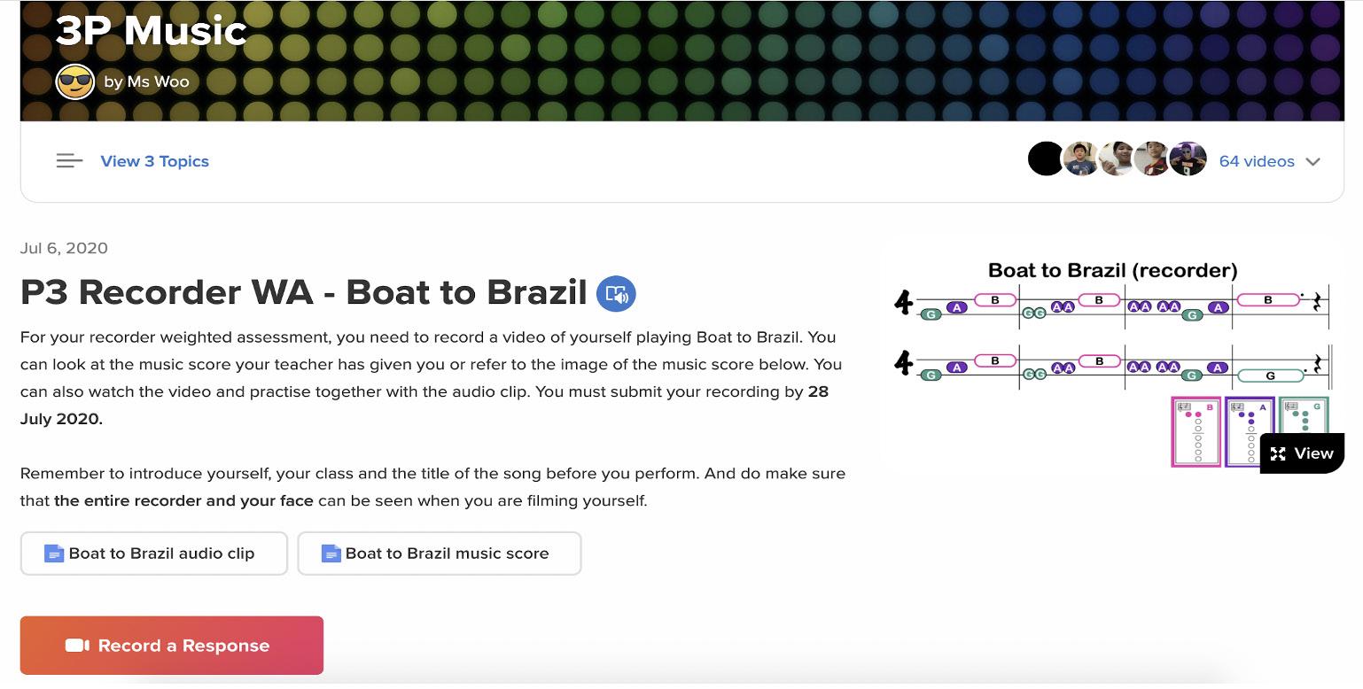1363x689 pixels.
Task: Open the Boat to Brazil audio clip attachment
Action: coord(154,554)
